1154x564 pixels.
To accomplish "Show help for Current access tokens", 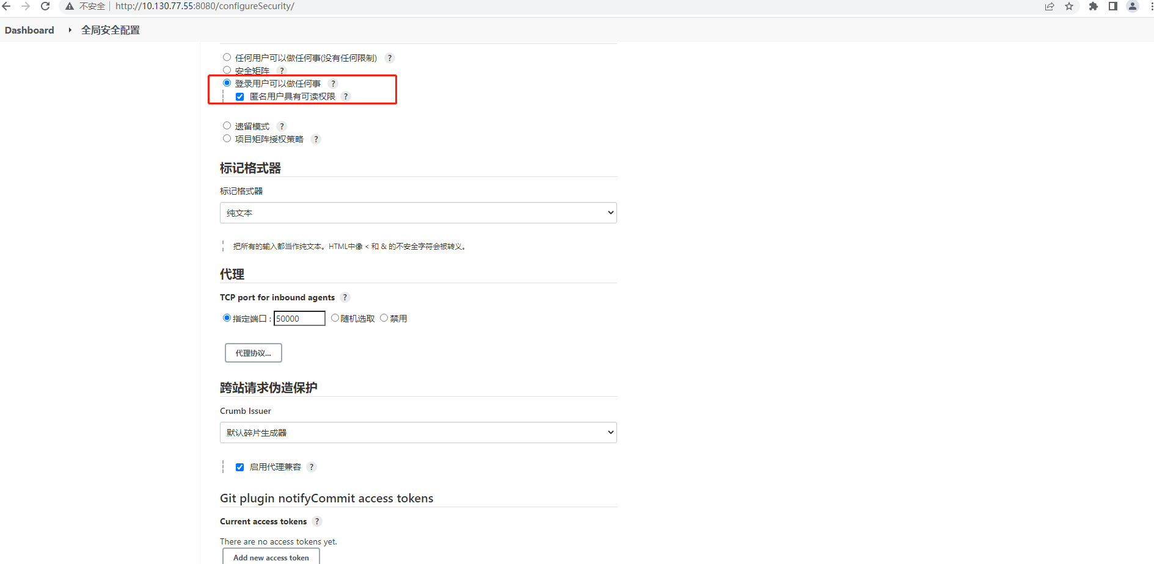I will [317, 521].
